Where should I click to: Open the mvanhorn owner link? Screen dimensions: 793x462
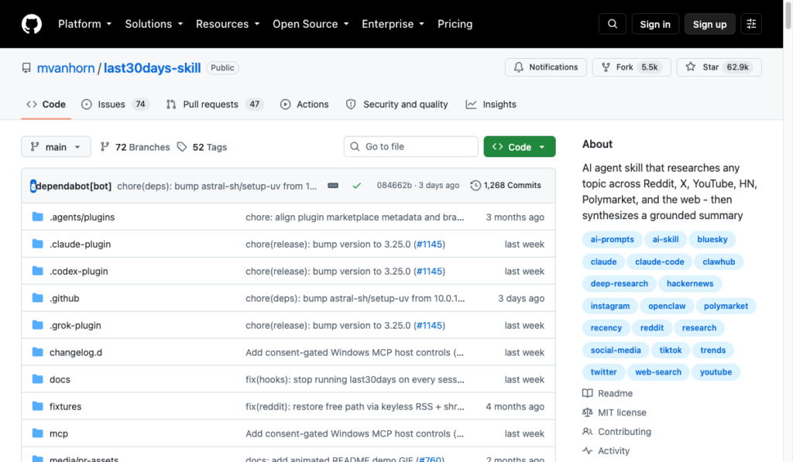click(x=66, y=68)
